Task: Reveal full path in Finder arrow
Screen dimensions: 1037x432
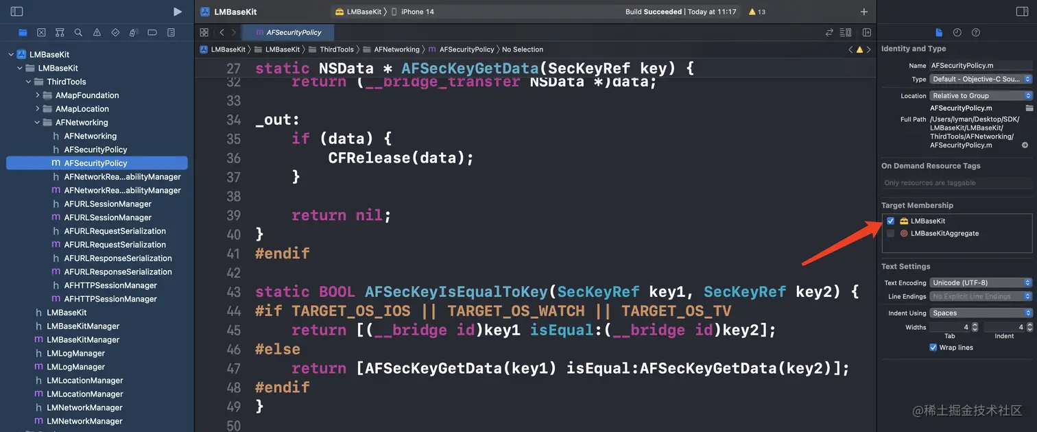Action: point(1025,145)
